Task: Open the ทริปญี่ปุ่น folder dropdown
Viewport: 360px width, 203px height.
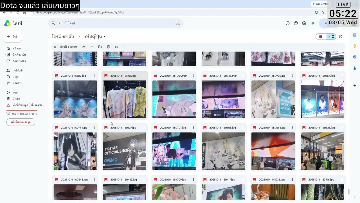Action: point(104,37)
